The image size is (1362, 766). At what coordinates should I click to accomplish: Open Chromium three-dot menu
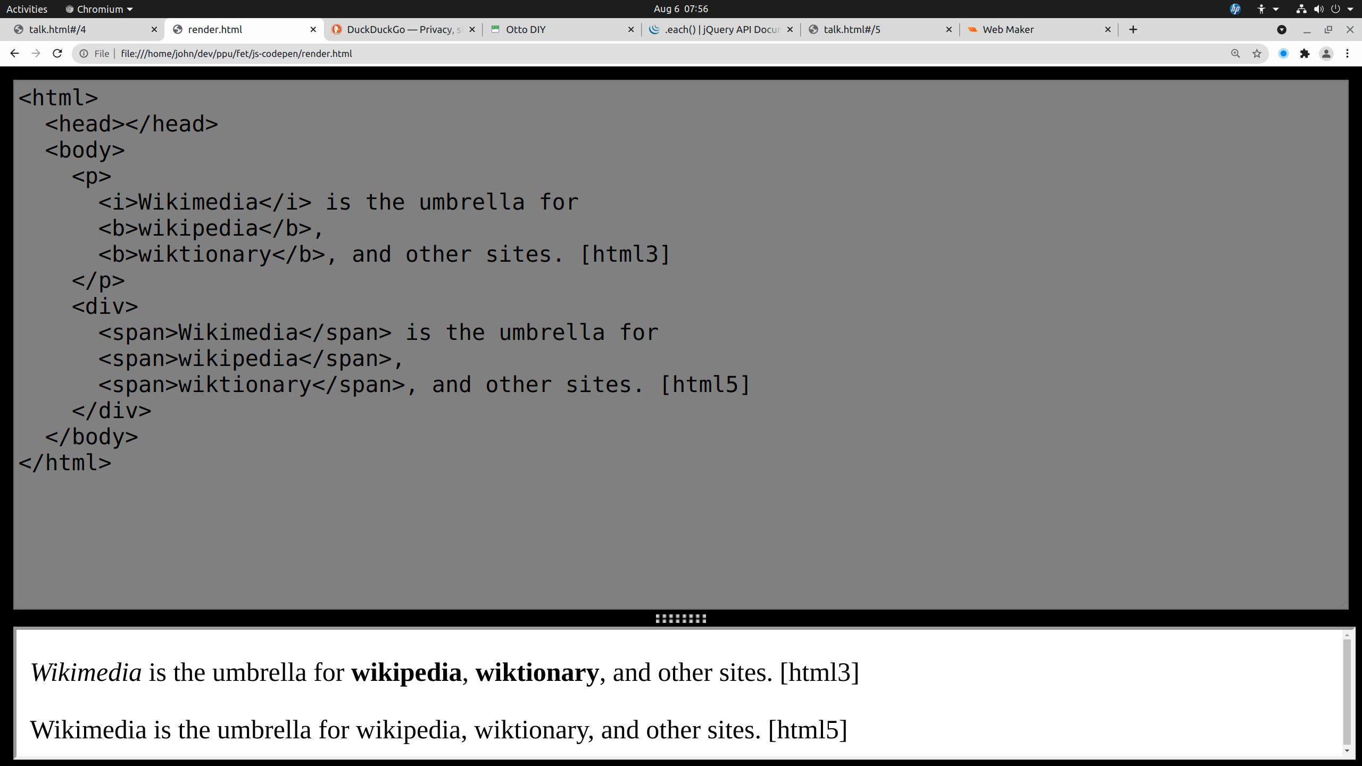pyautogui.click(x=1348, y=53)
